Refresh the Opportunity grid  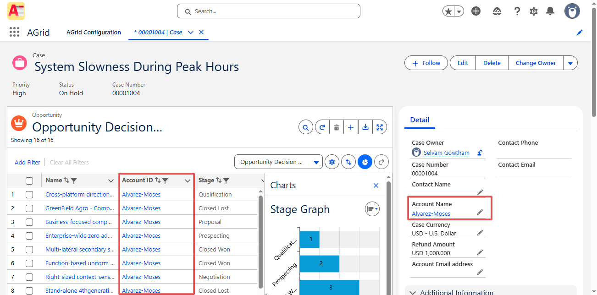pos(323,127)
